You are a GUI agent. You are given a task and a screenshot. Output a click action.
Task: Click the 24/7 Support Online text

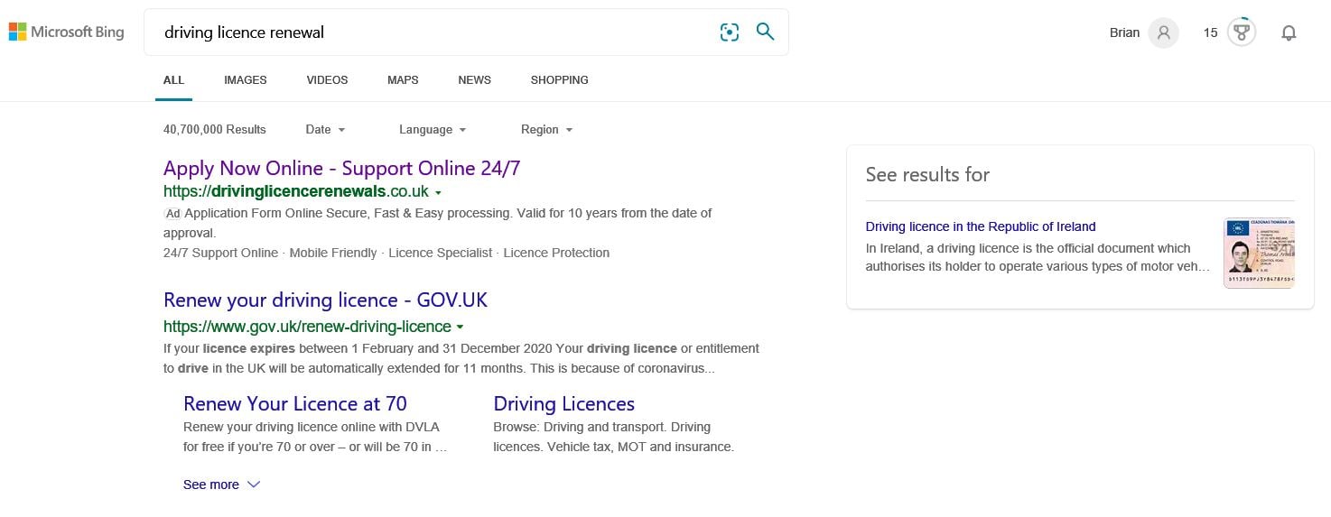click(220, 254)
